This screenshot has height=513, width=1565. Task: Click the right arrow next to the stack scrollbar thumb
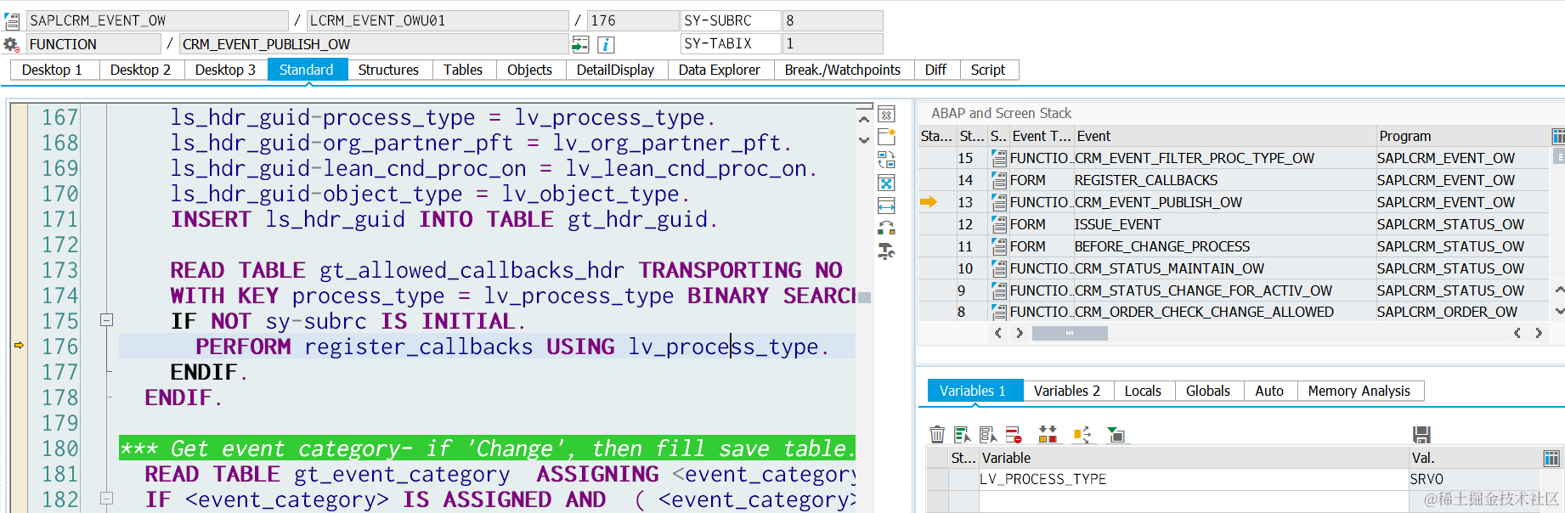click(x=1020, y=333)
